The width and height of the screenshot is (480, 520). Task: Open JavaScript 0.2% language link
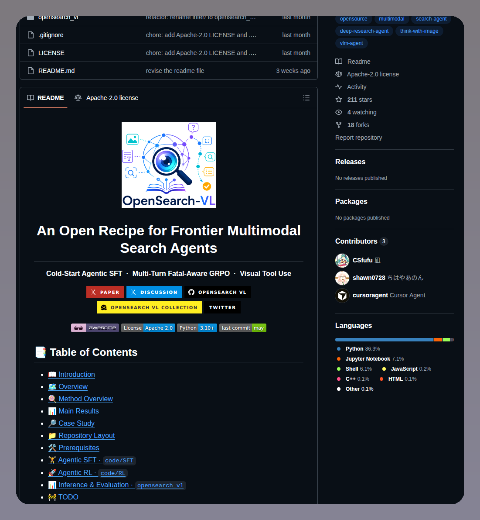click(x=407, y=369)
